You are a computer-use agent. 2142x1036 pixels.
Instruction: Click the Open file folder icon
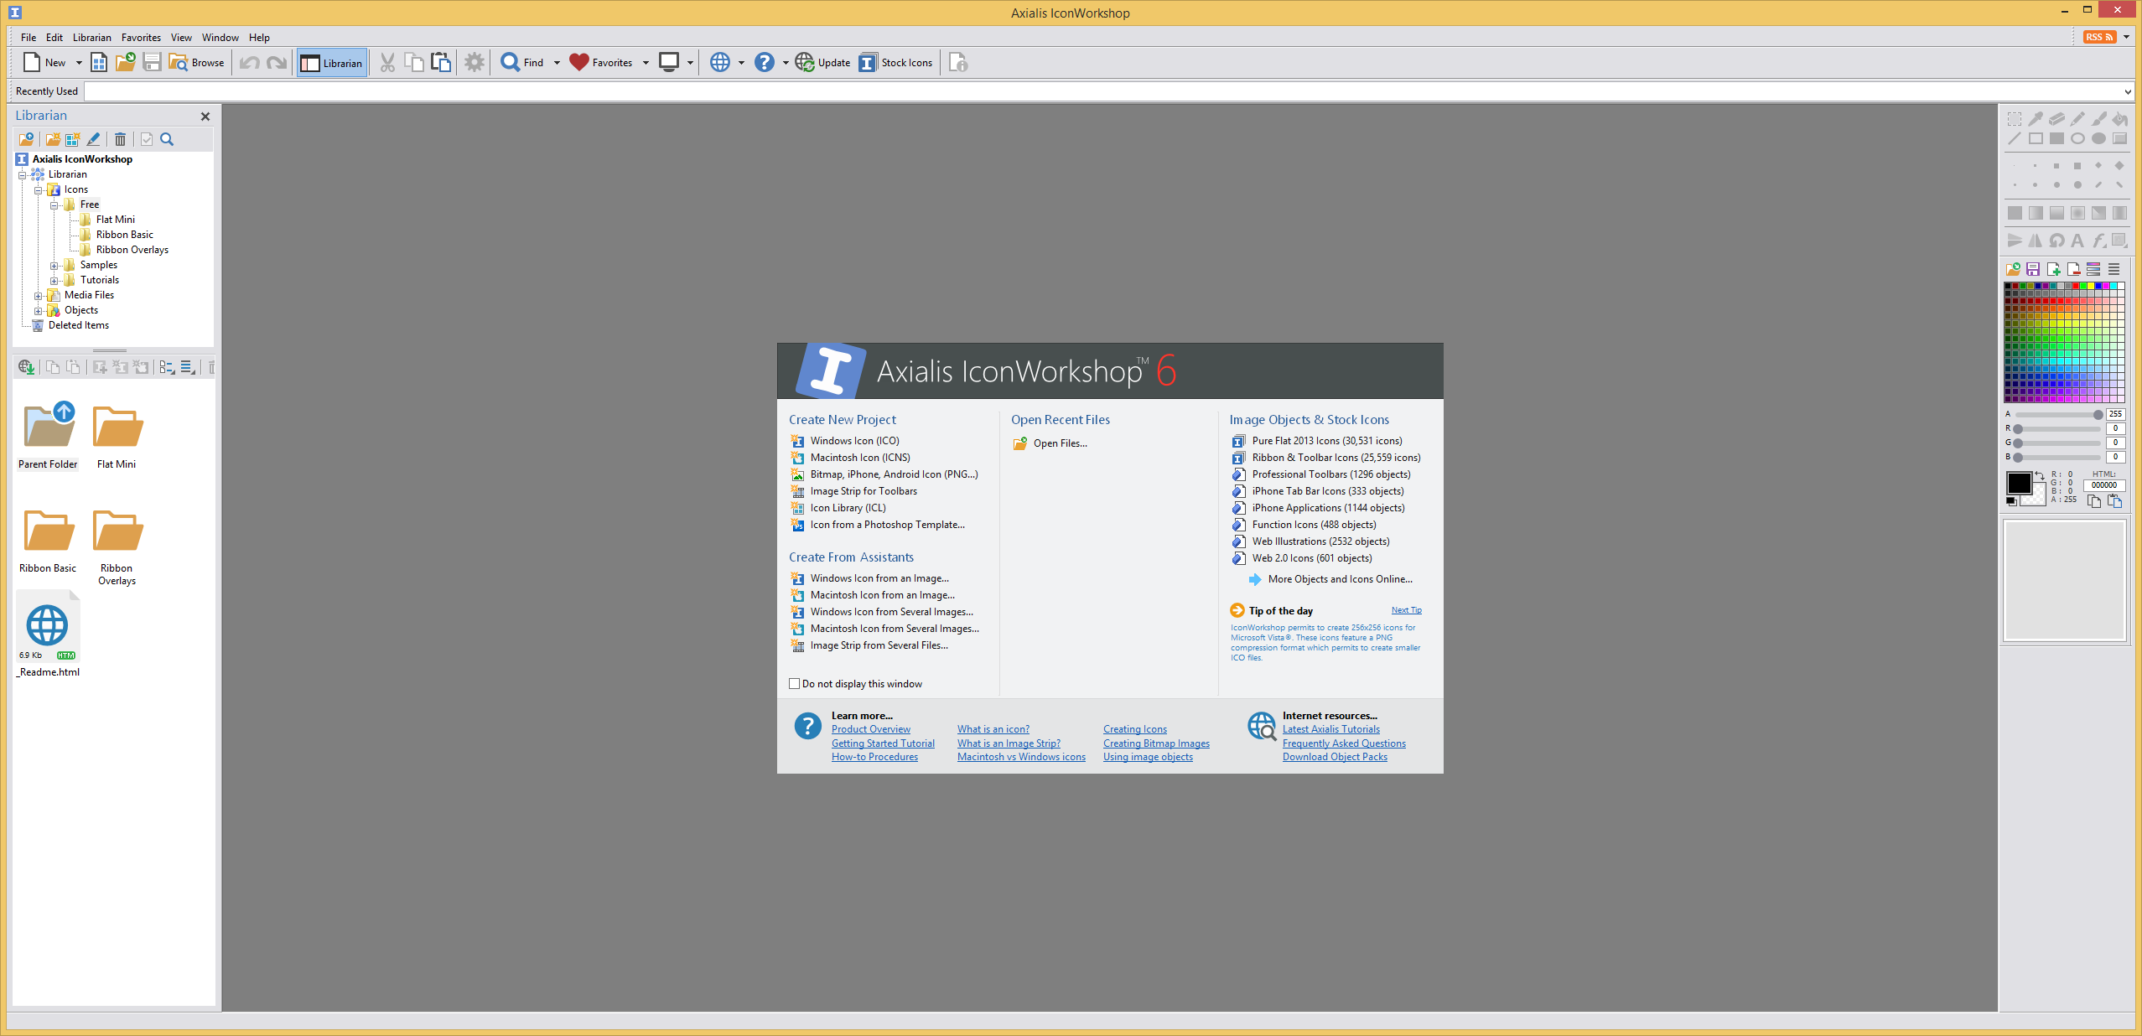[x=126, y=62]
